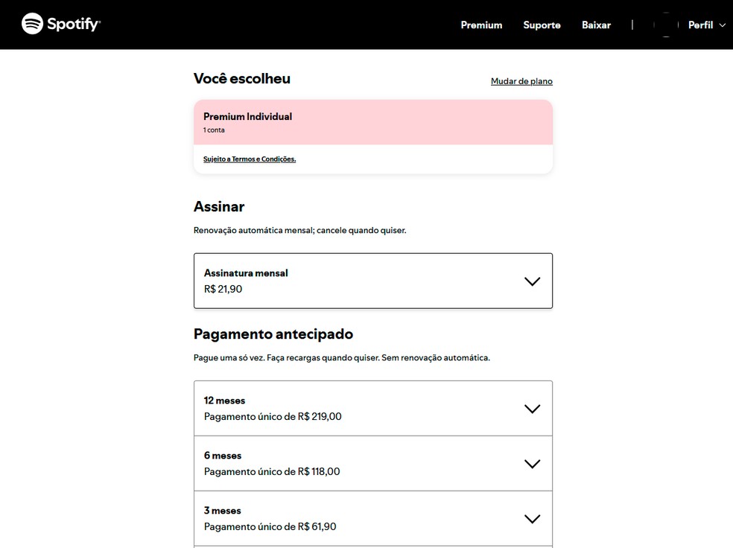
Task: Open Sujeito a Termos e Condições
Action: pos(249,159)
